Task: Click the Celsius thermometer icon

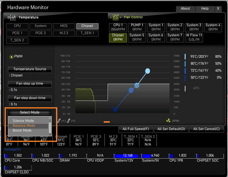Action: tap(59, 121)
